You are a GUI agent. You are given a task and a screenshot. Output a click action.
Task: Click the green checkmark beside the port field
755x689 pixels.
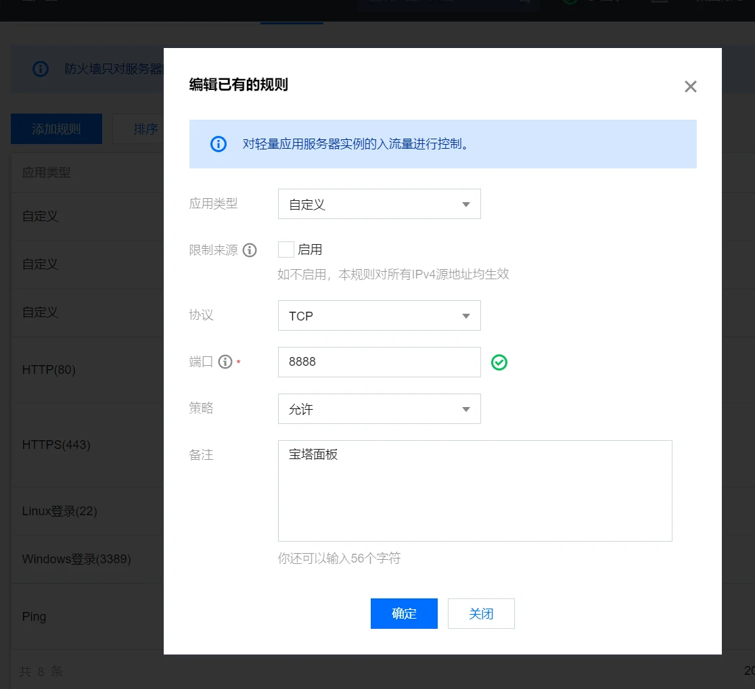(x=499, y=362)
